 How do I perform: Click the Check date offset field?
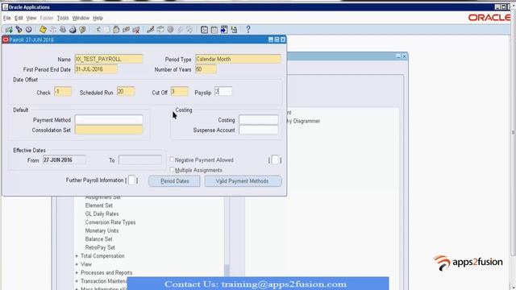pos(63,92)
